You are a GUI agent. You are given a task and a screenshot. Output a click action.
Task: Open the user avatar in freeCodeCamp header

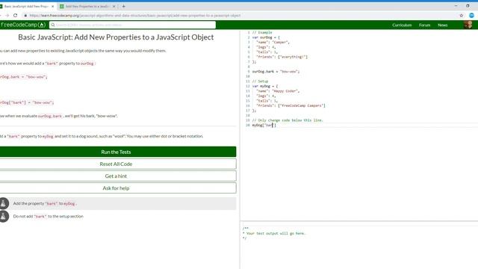click(x=468, y=25)
